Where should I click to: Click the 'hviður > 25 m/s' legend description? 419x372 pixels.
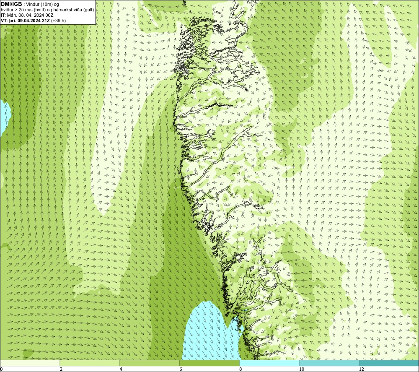tap(47, 10)
